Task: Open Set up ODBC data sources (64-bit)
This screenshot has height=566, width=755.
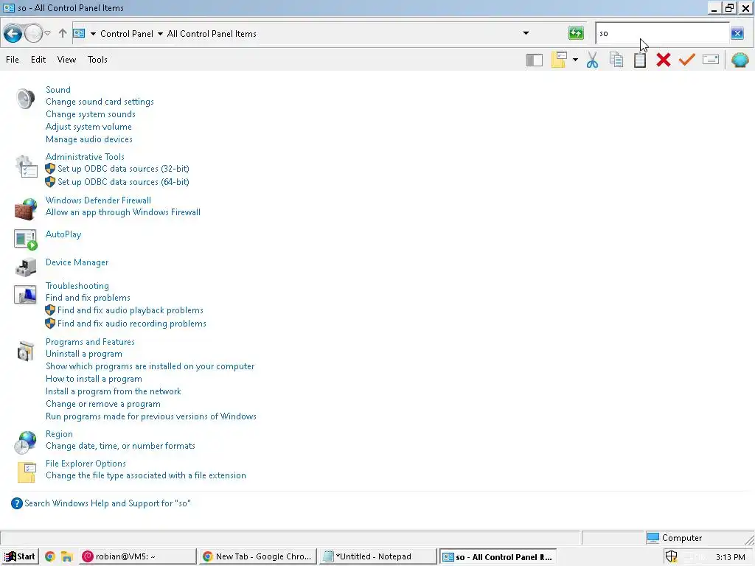Action: click(x=123, y=183)
